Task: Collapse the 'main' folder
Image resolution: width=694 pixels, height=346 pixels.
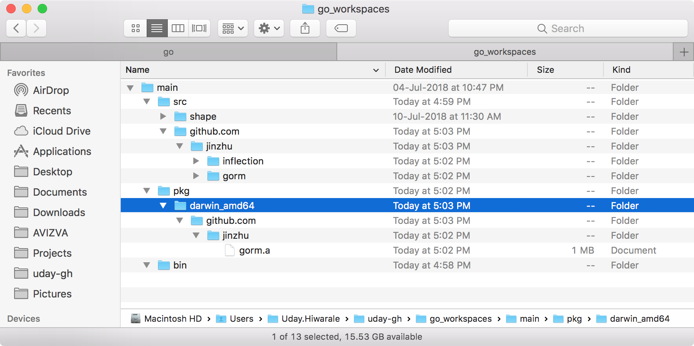Action: click(130, 88)
